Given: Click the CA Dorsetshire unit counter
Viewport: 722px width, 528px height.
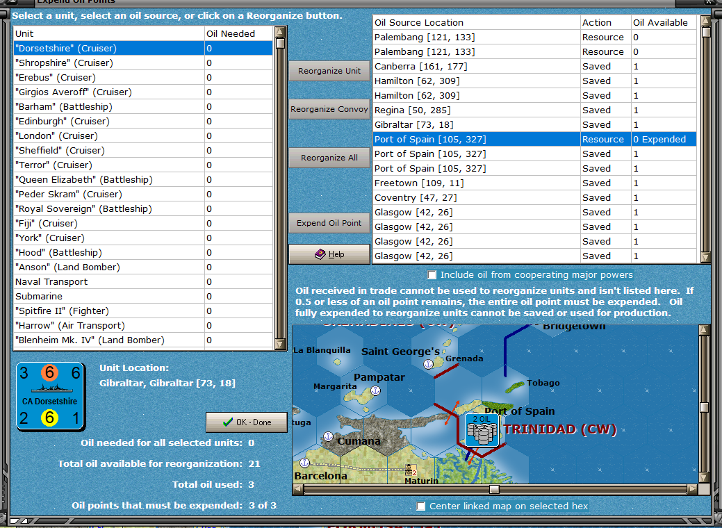Looking at the screenshot, I should click(x=50, y=396).
